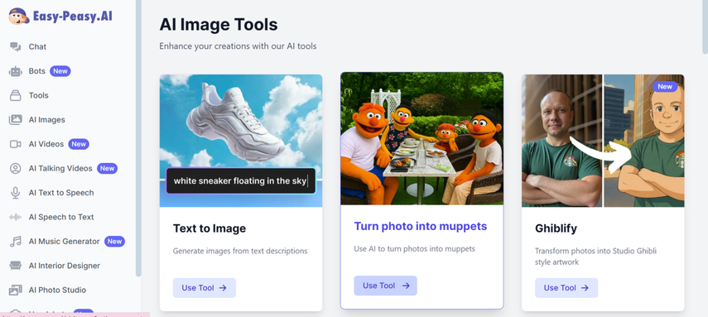Click the New badge on Ghiblify thumbnail

click(x=665, y=87)
